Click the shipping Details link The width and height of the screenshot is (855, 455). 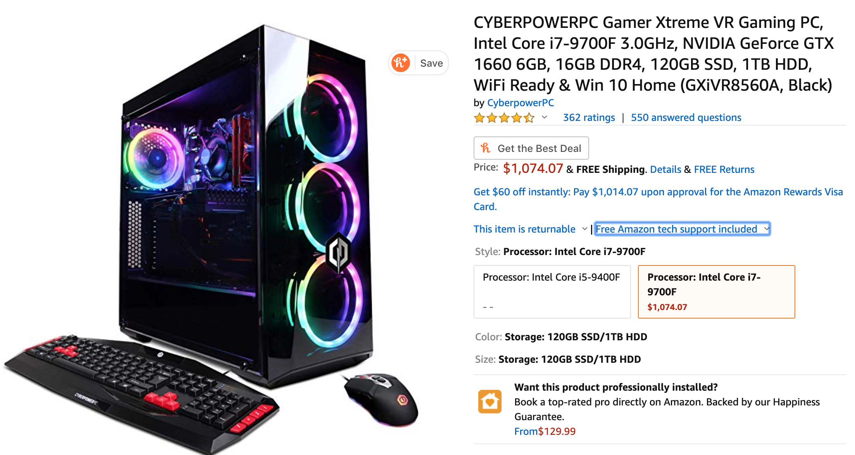point(665,169)
